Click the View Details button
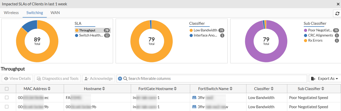The image size is (341, 111). 17,79
